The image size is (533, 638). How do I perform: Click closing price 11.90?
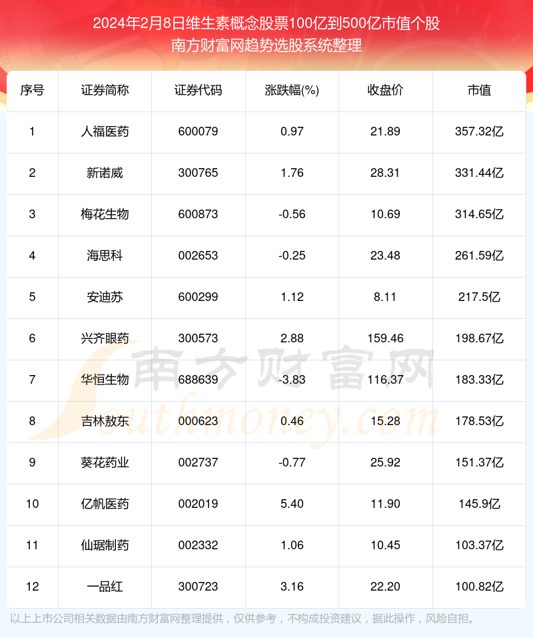click(385, 504)
